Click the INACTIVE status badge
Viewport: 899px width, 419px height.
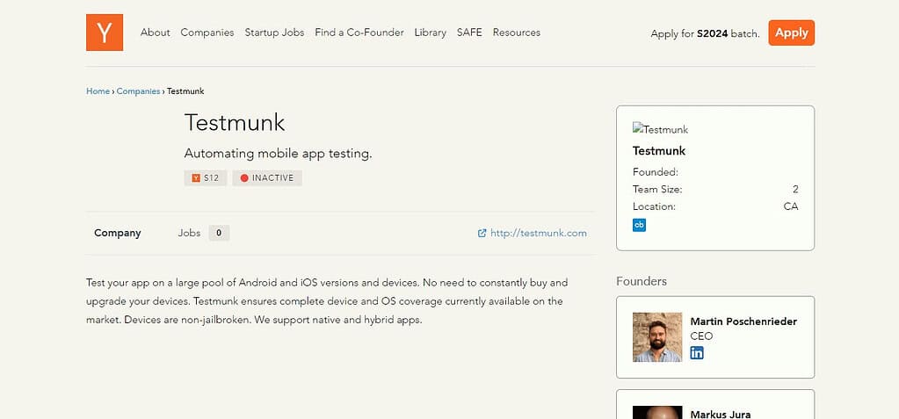point(267,178)
